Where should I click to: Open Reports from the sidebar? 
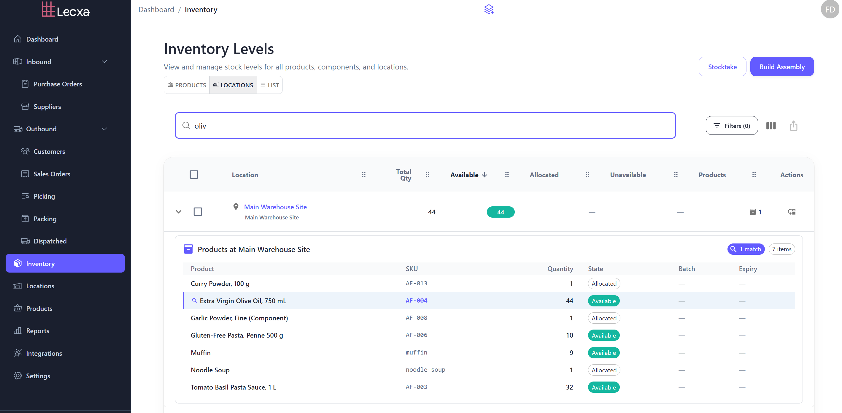tap(37, 330)
